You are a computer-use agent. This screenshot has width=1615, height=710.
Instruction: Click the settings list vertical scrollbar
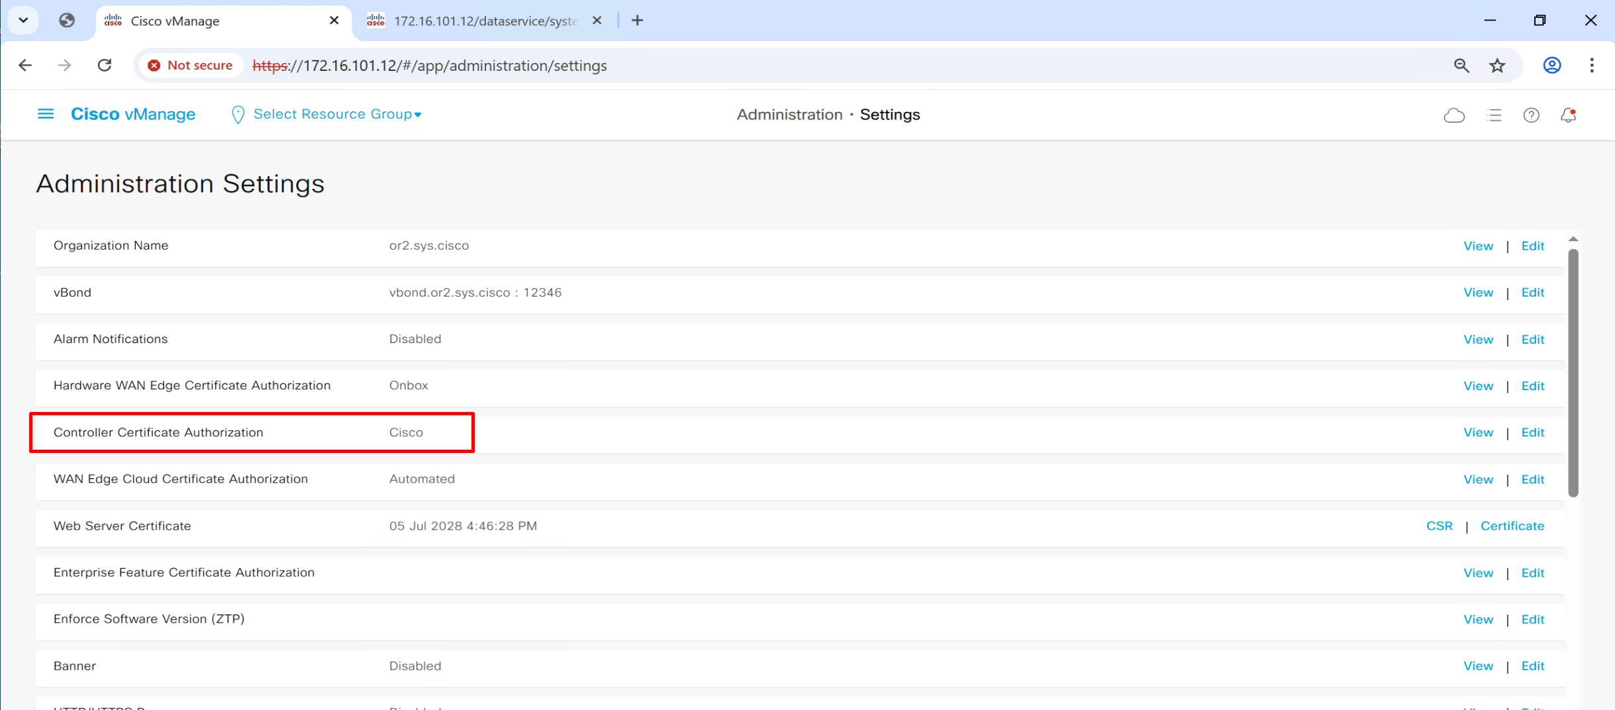point(1573,371)
